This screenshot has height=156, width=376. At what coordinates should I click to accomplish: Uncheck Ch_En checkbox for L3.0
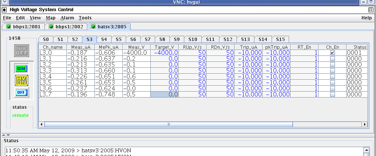332,53
